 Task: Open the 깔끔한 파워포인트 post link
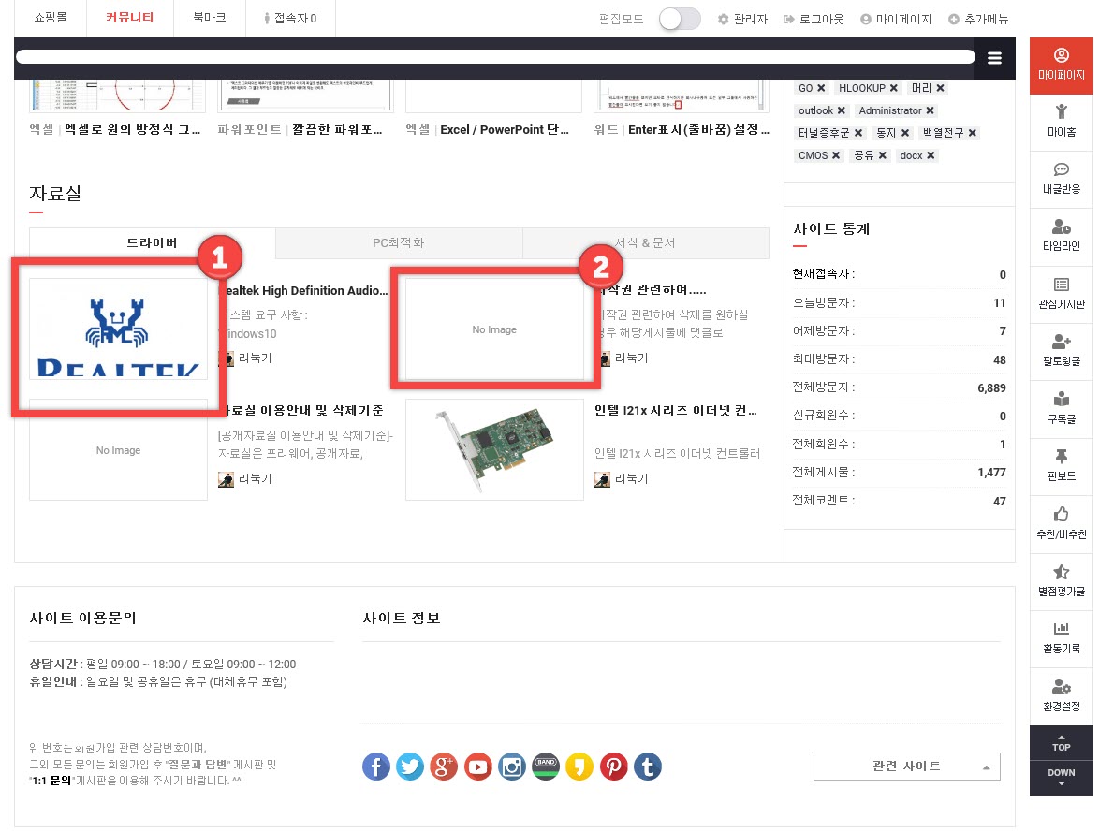click(x=338, y=130)
